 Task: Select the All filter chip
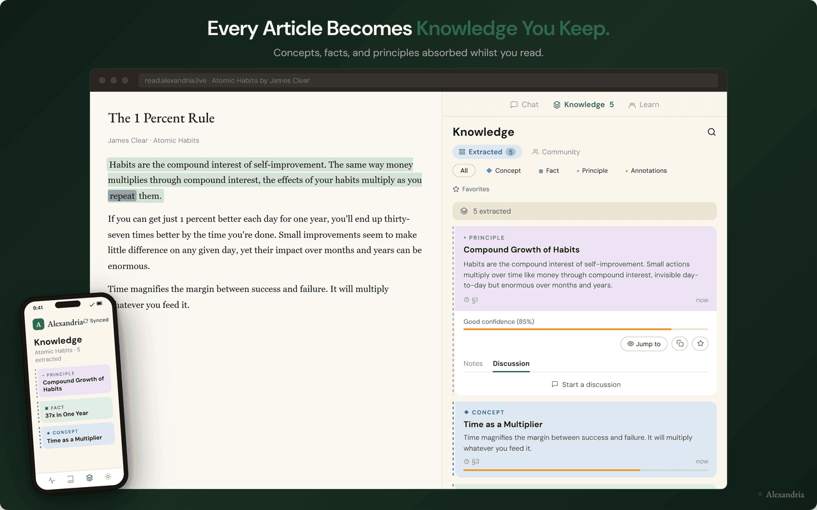click(x=464, y=170)
